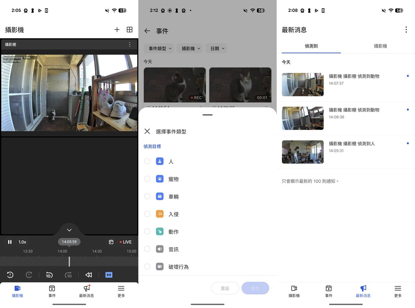This screenshot has width=415, height=308.
Task: Tap the 重設 reset button
Action: [225, 288]
